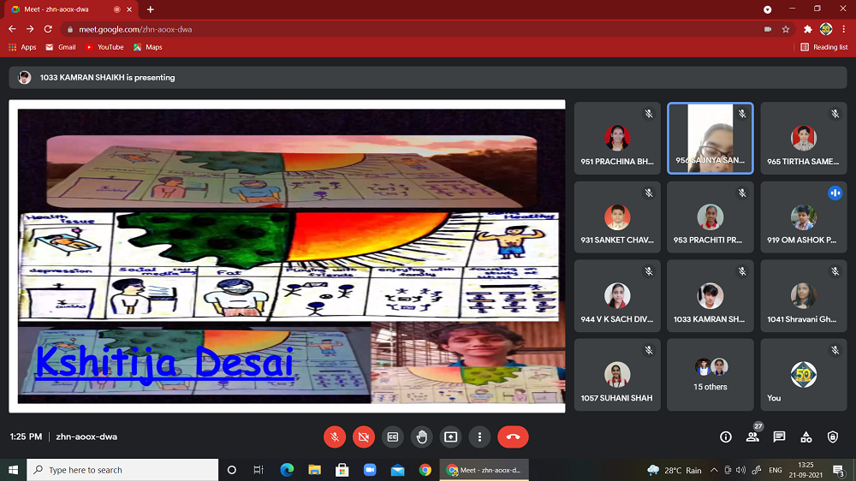
Task: Open the chat with everyone panel
Action: 779,436
